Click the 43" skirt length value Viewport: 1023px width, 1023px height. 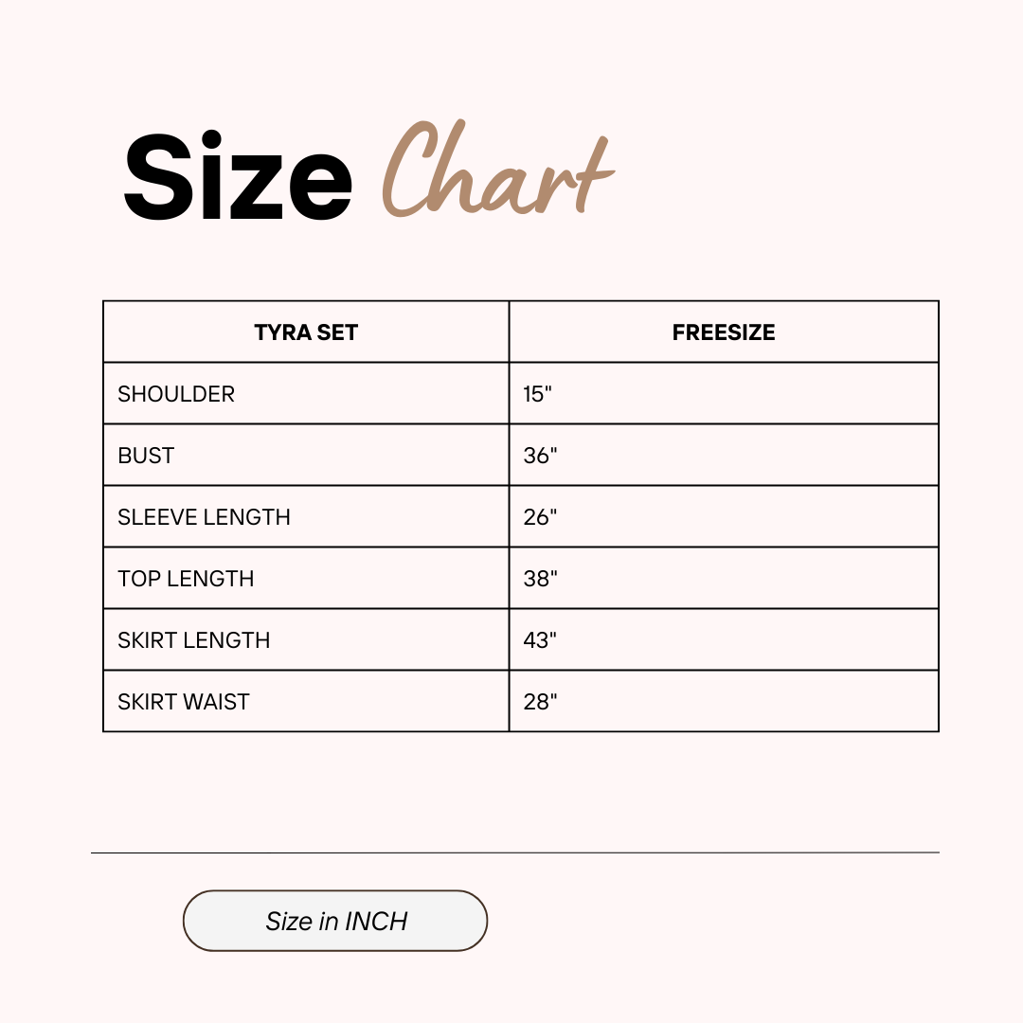540,640
